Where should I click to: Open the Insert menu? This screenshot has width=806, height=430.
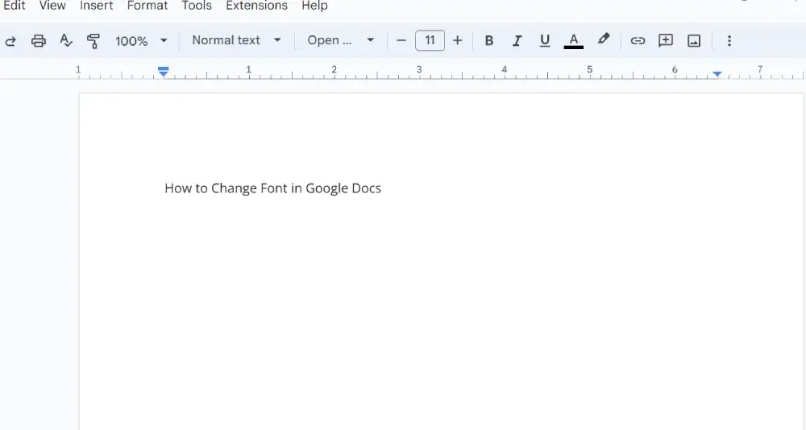coord(96,6)
